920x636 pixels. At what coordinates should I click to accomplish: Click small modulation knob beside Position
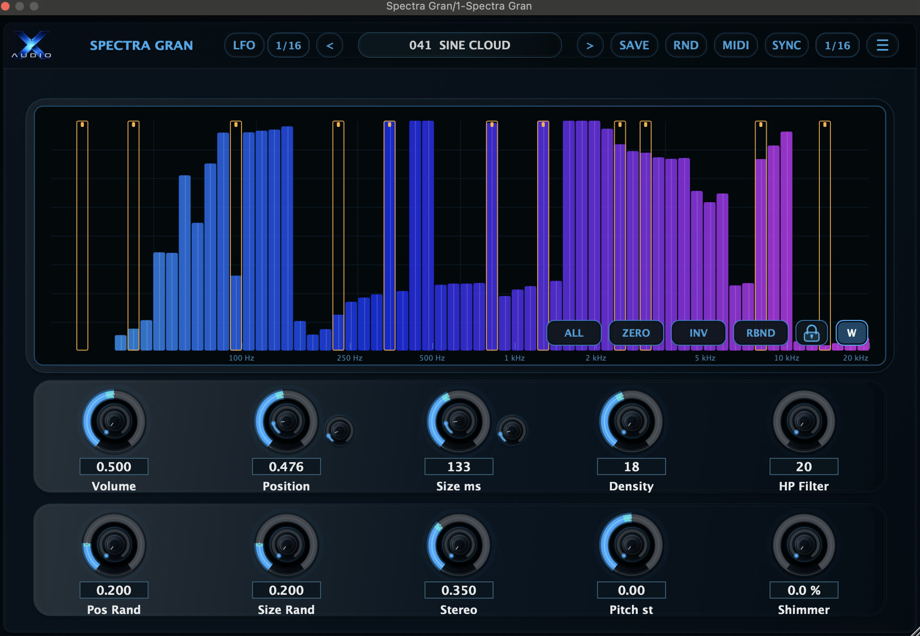(340, 431)
